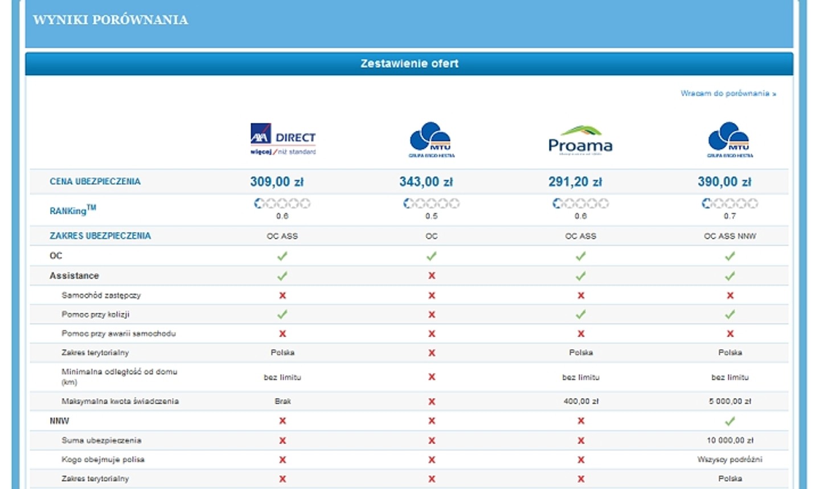Click green Assistance checkmark under AXA Direct

tap(282, 276)
